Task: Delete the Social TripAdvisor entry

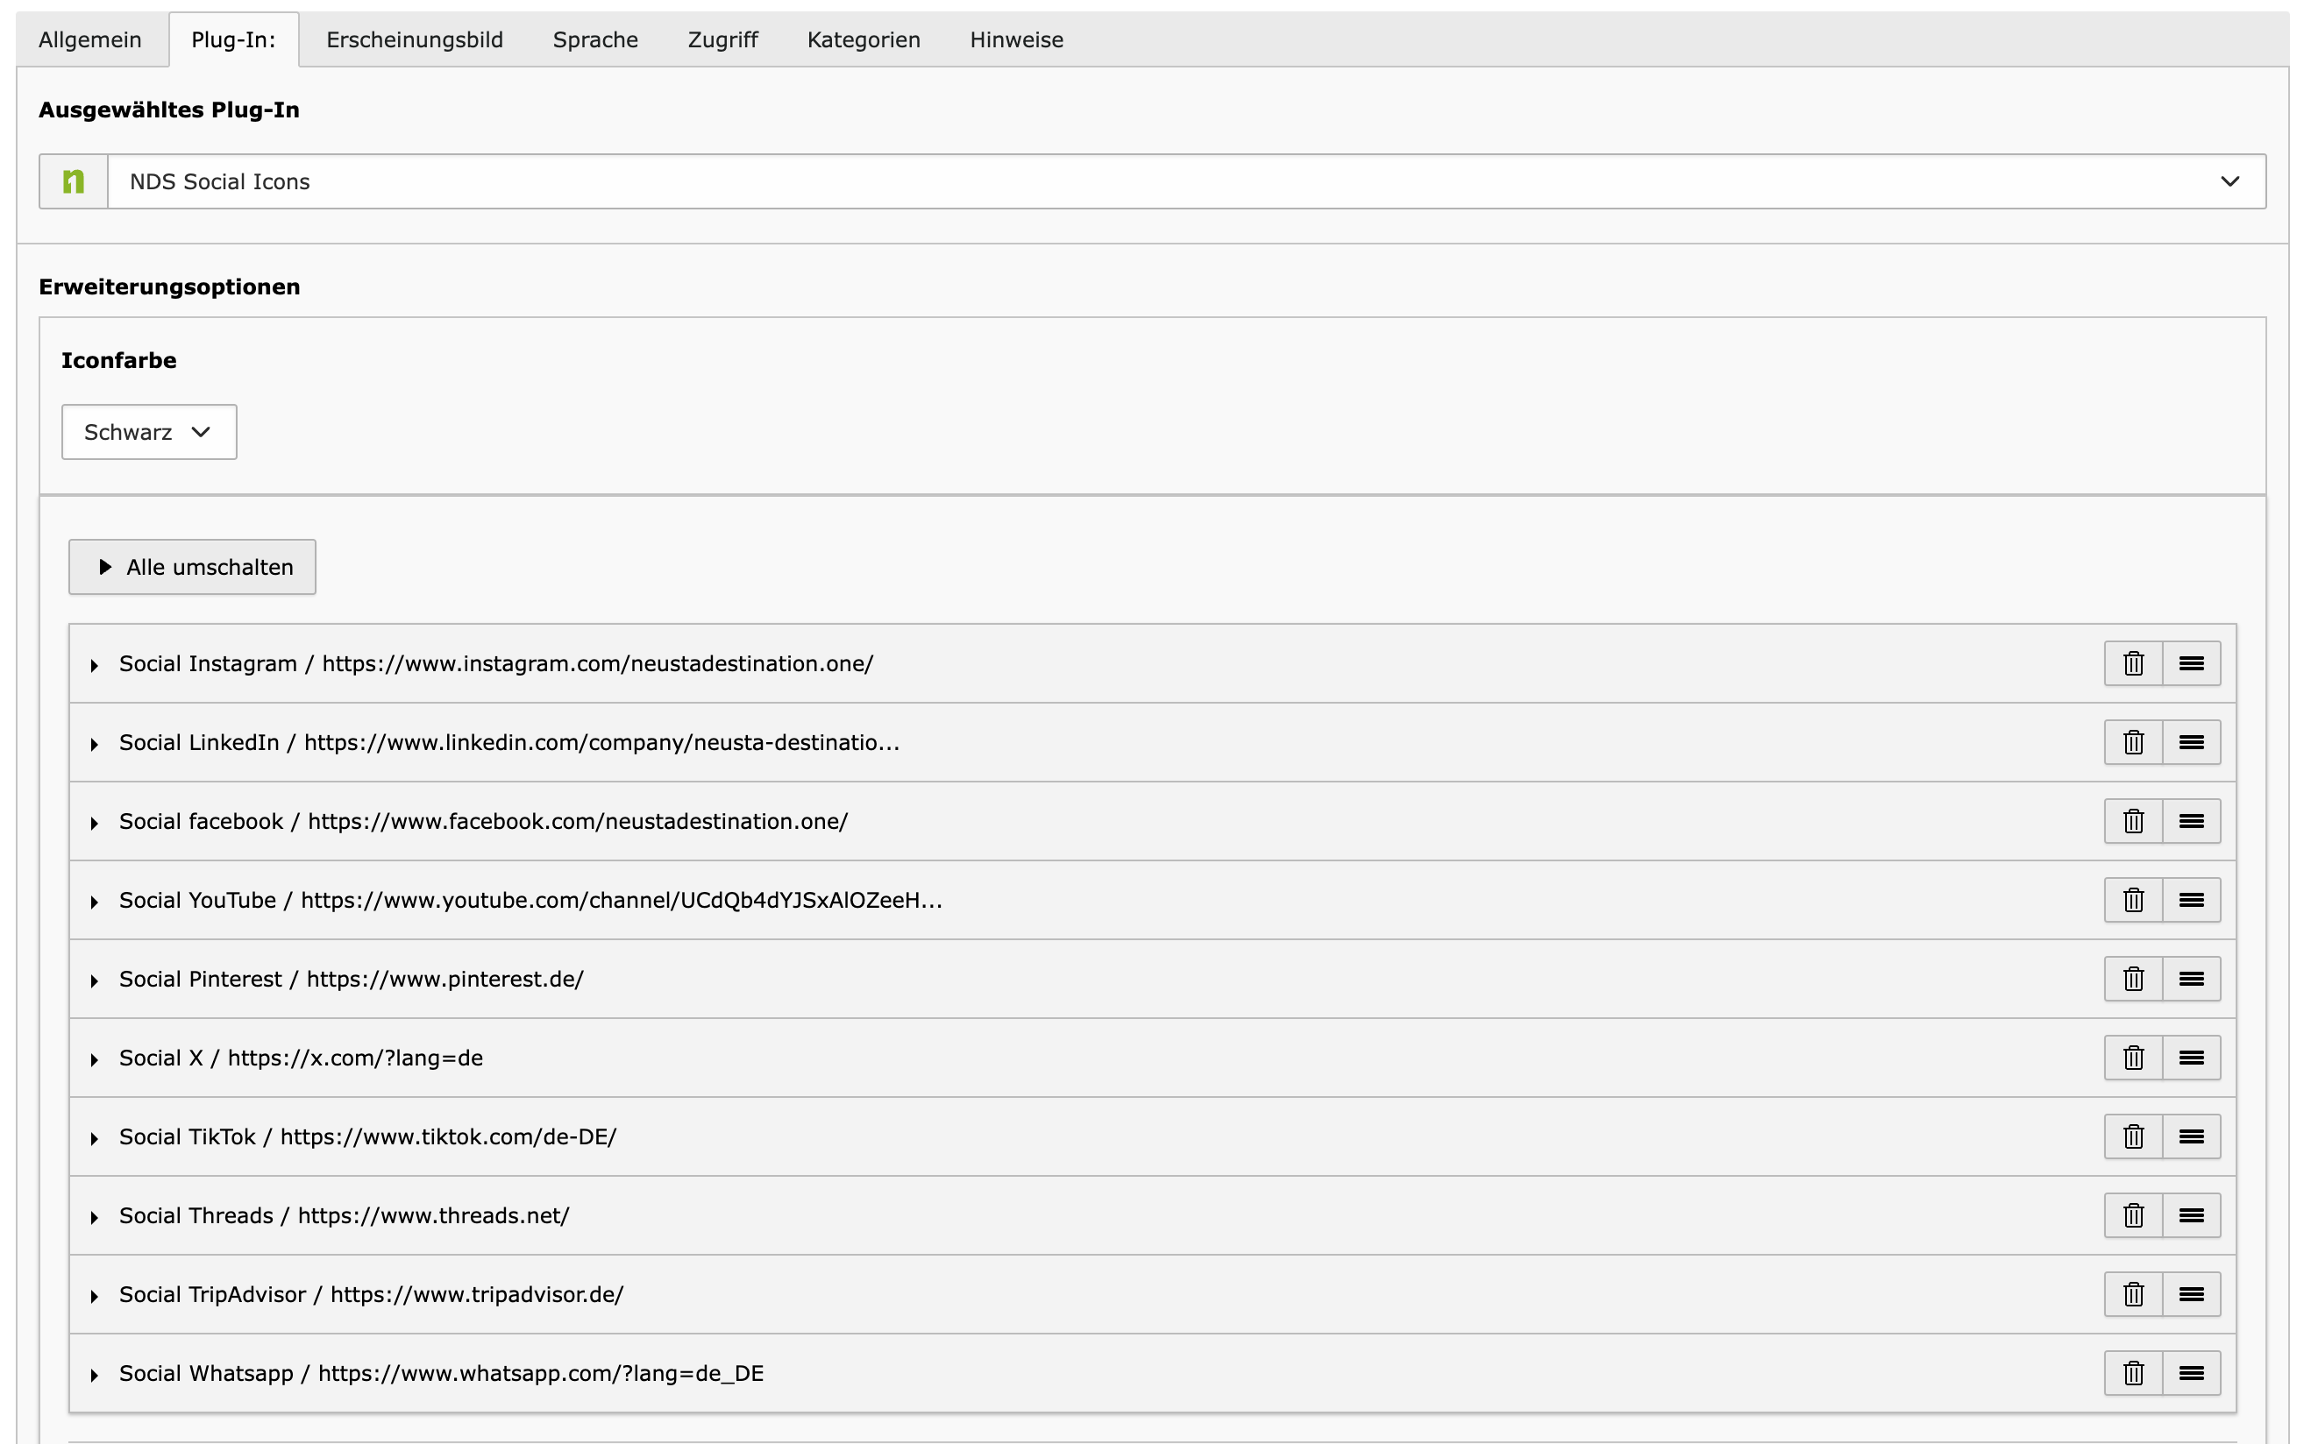Action: tap(2132, 1294)
